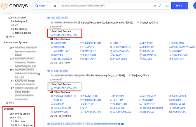The height and width of the screenshot is (127, 196).
Task: Open the 1099/JAVA_RMI service
Action: (92, 112)
